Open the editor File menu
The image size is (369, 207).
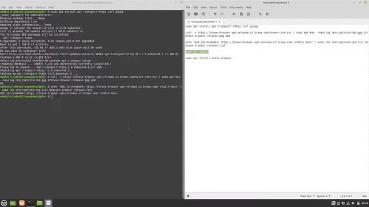tap(188, 7)
